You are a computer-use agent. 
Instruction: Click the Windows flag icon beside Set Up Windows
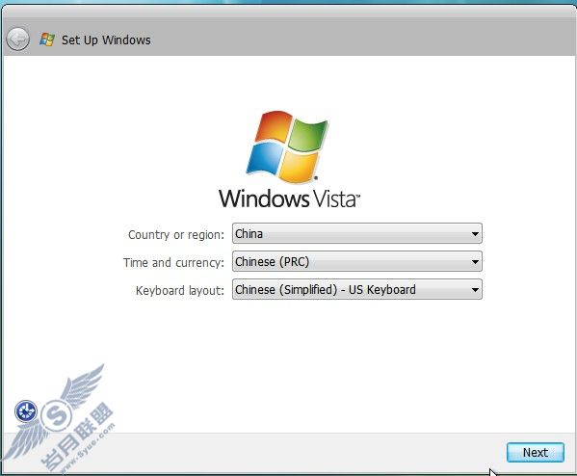[x=47, y=40]
